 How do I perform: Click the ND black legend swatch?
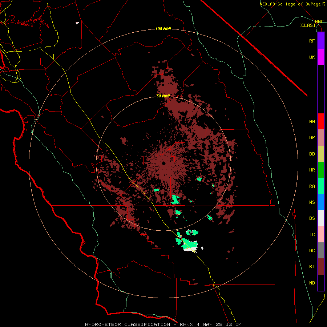click(321, 283)
